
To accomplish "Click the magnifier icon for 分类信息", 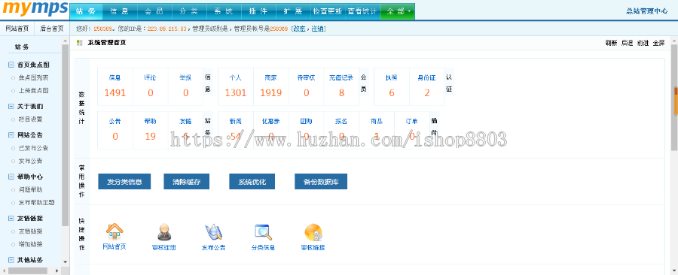I will (263, 232).
